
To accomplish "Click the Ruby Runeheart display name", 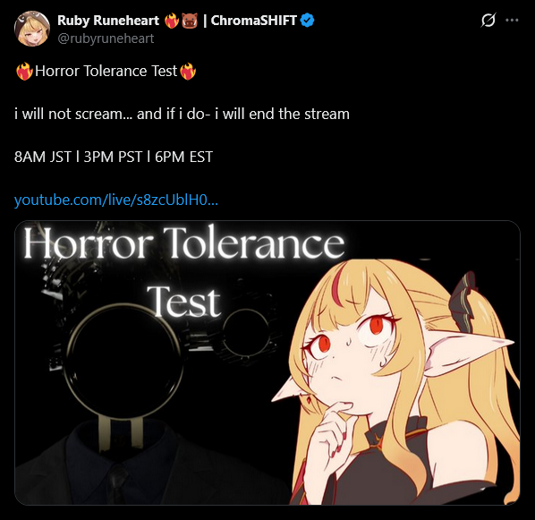I will (108, 21).
